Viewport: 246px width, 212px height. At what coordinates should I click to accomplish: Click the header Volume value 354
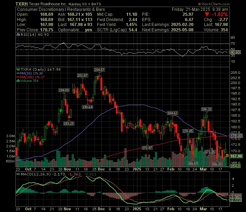(224, 30)
